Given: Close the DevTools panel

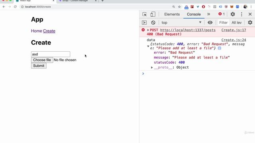Looking at the screenshot, I should 250,14.
